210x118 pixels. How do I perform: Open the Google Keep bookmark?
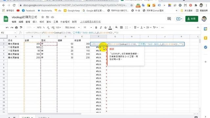pyautogui.click(x=72, y=10)
